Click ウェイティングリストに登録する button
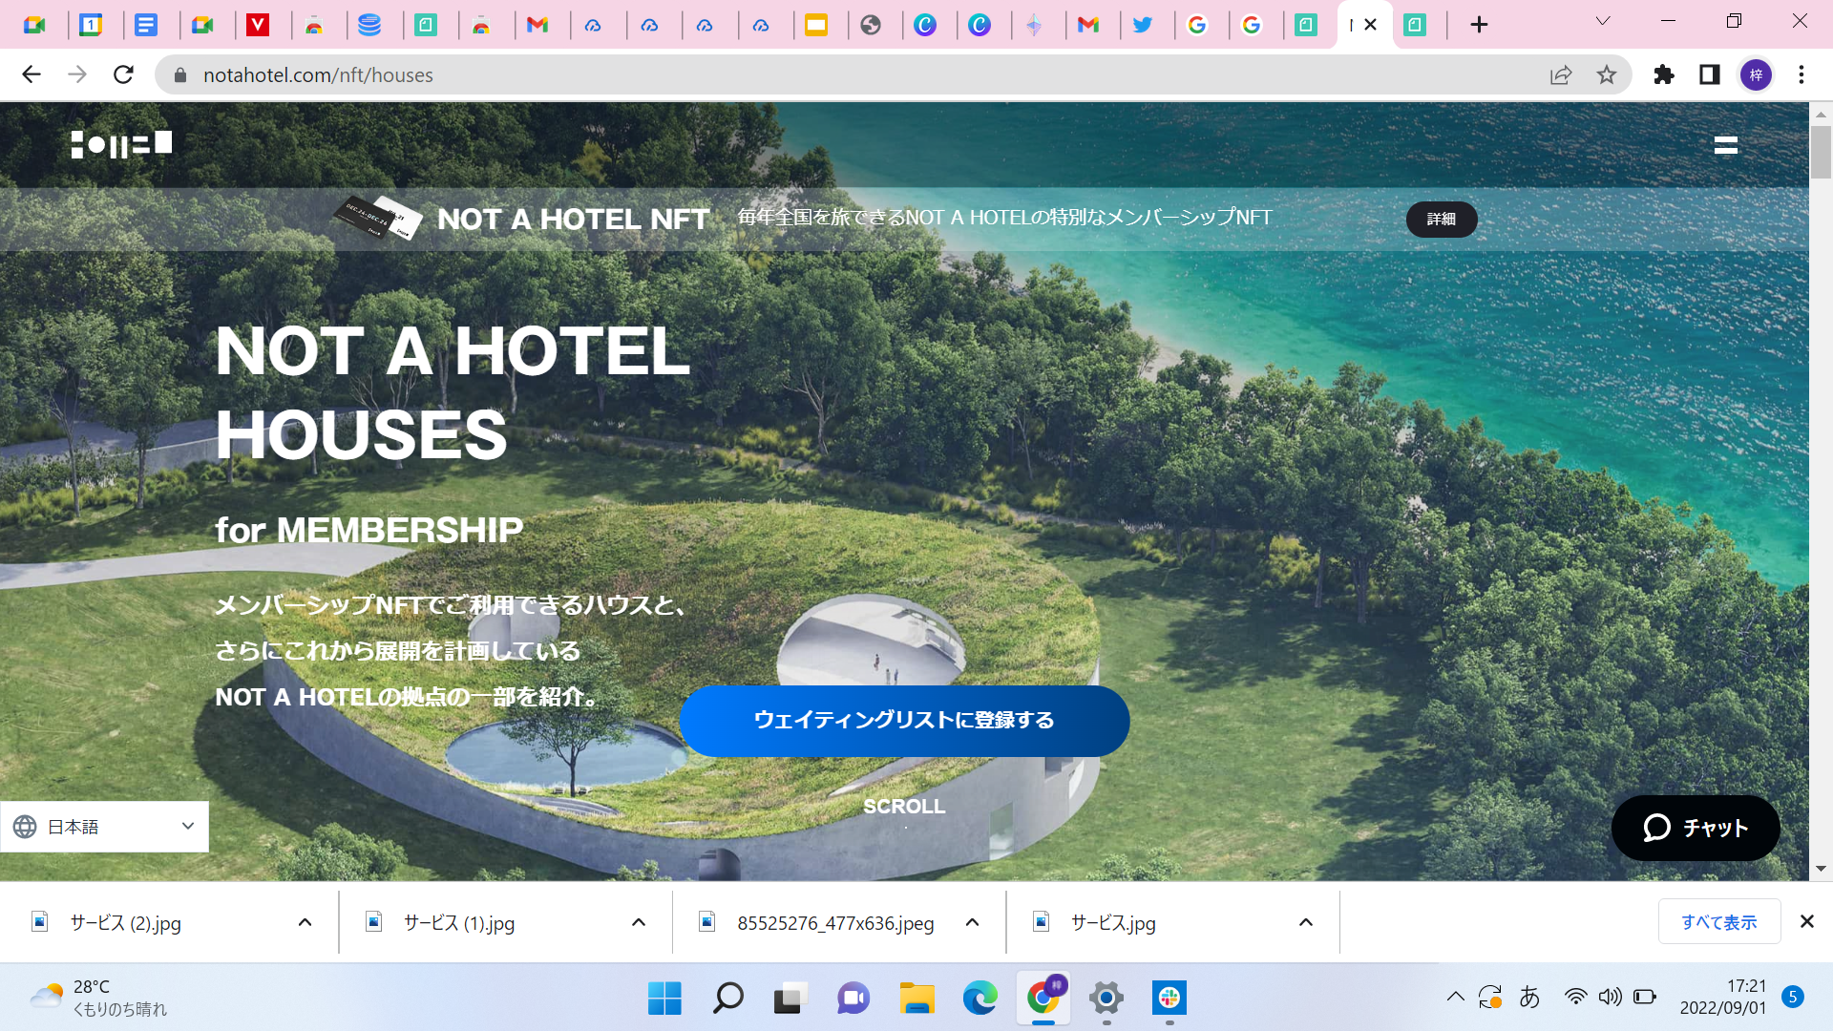 tap(904, 721)
